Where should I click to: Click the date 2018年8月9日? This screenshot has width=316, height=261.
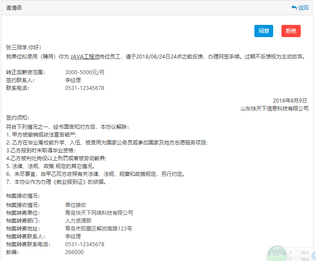pos(290,101)
